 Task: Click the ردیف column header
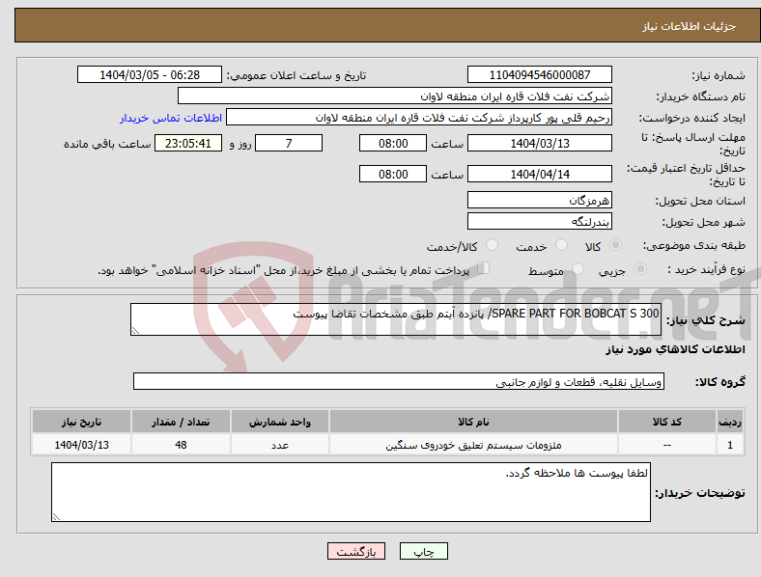click(x=730, y=422)
